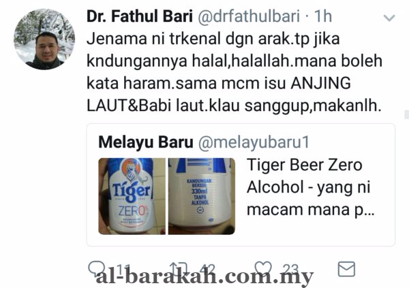Visit the @melayubaru1 handle
This screenshot has height=288, width=409.
(x=254, y=142)
